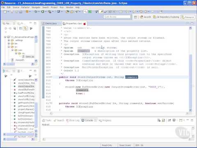Open the Refactor menu
Screen dimensions: 197x148
[25, 7]
